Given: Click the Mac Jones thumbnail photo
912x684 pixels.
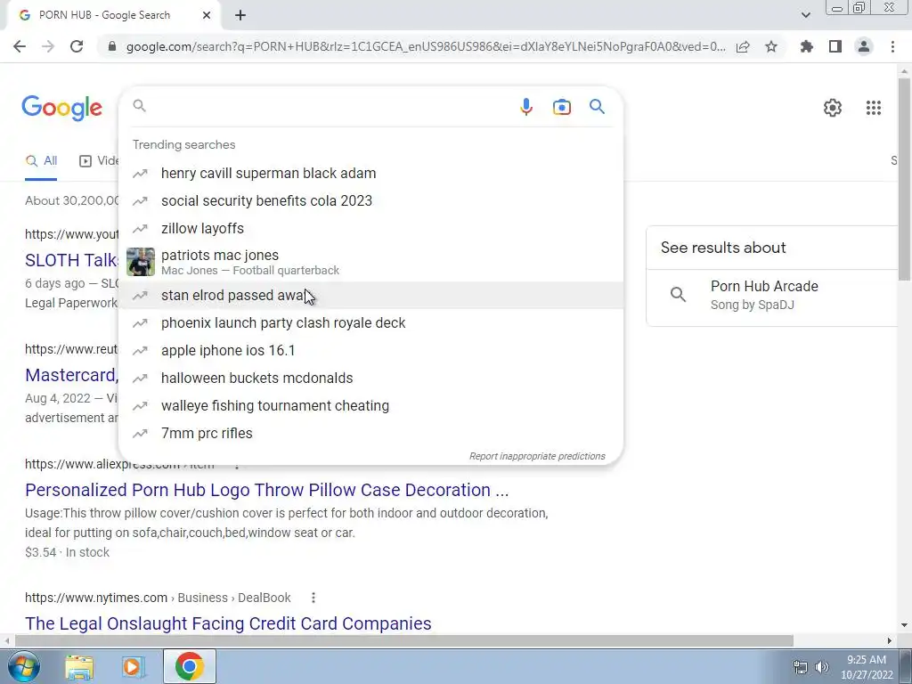Looking at the screenshot, I should (x=141, y=262).
